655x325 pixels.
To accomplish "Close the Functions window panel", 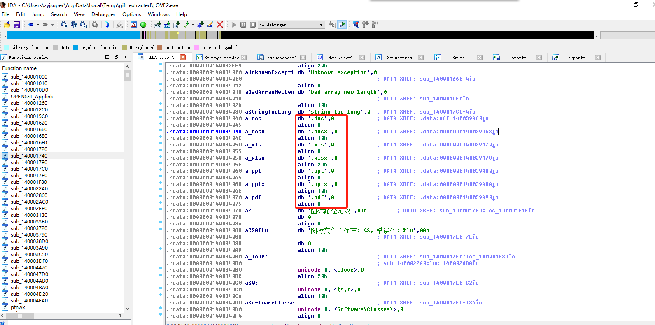I will point(126,57).
